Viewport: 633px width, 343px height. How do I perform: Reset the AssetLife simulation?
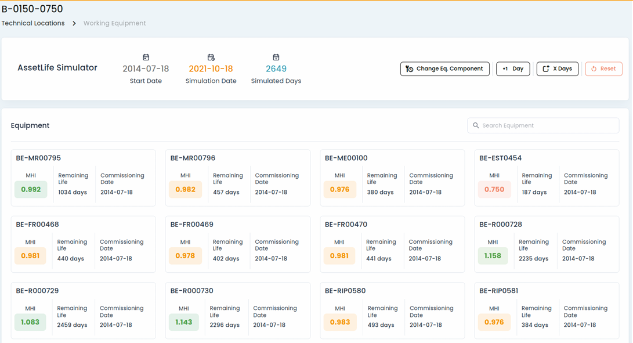[604, 68]
